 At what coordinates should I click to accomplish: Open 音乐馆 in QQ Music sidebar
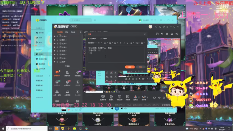(40, 33)
